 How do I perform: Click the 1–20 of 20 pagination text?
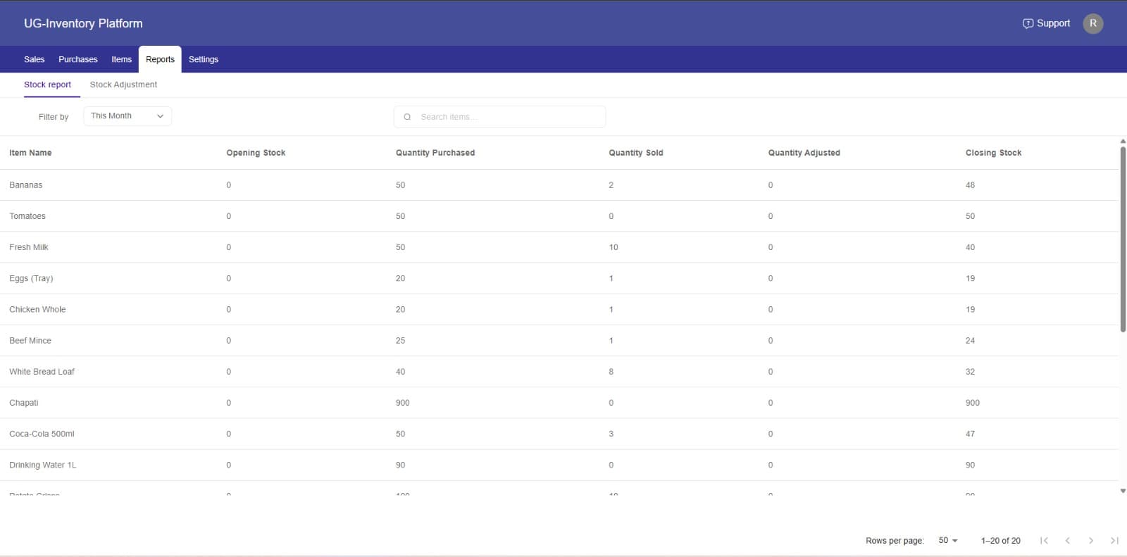1000,541
